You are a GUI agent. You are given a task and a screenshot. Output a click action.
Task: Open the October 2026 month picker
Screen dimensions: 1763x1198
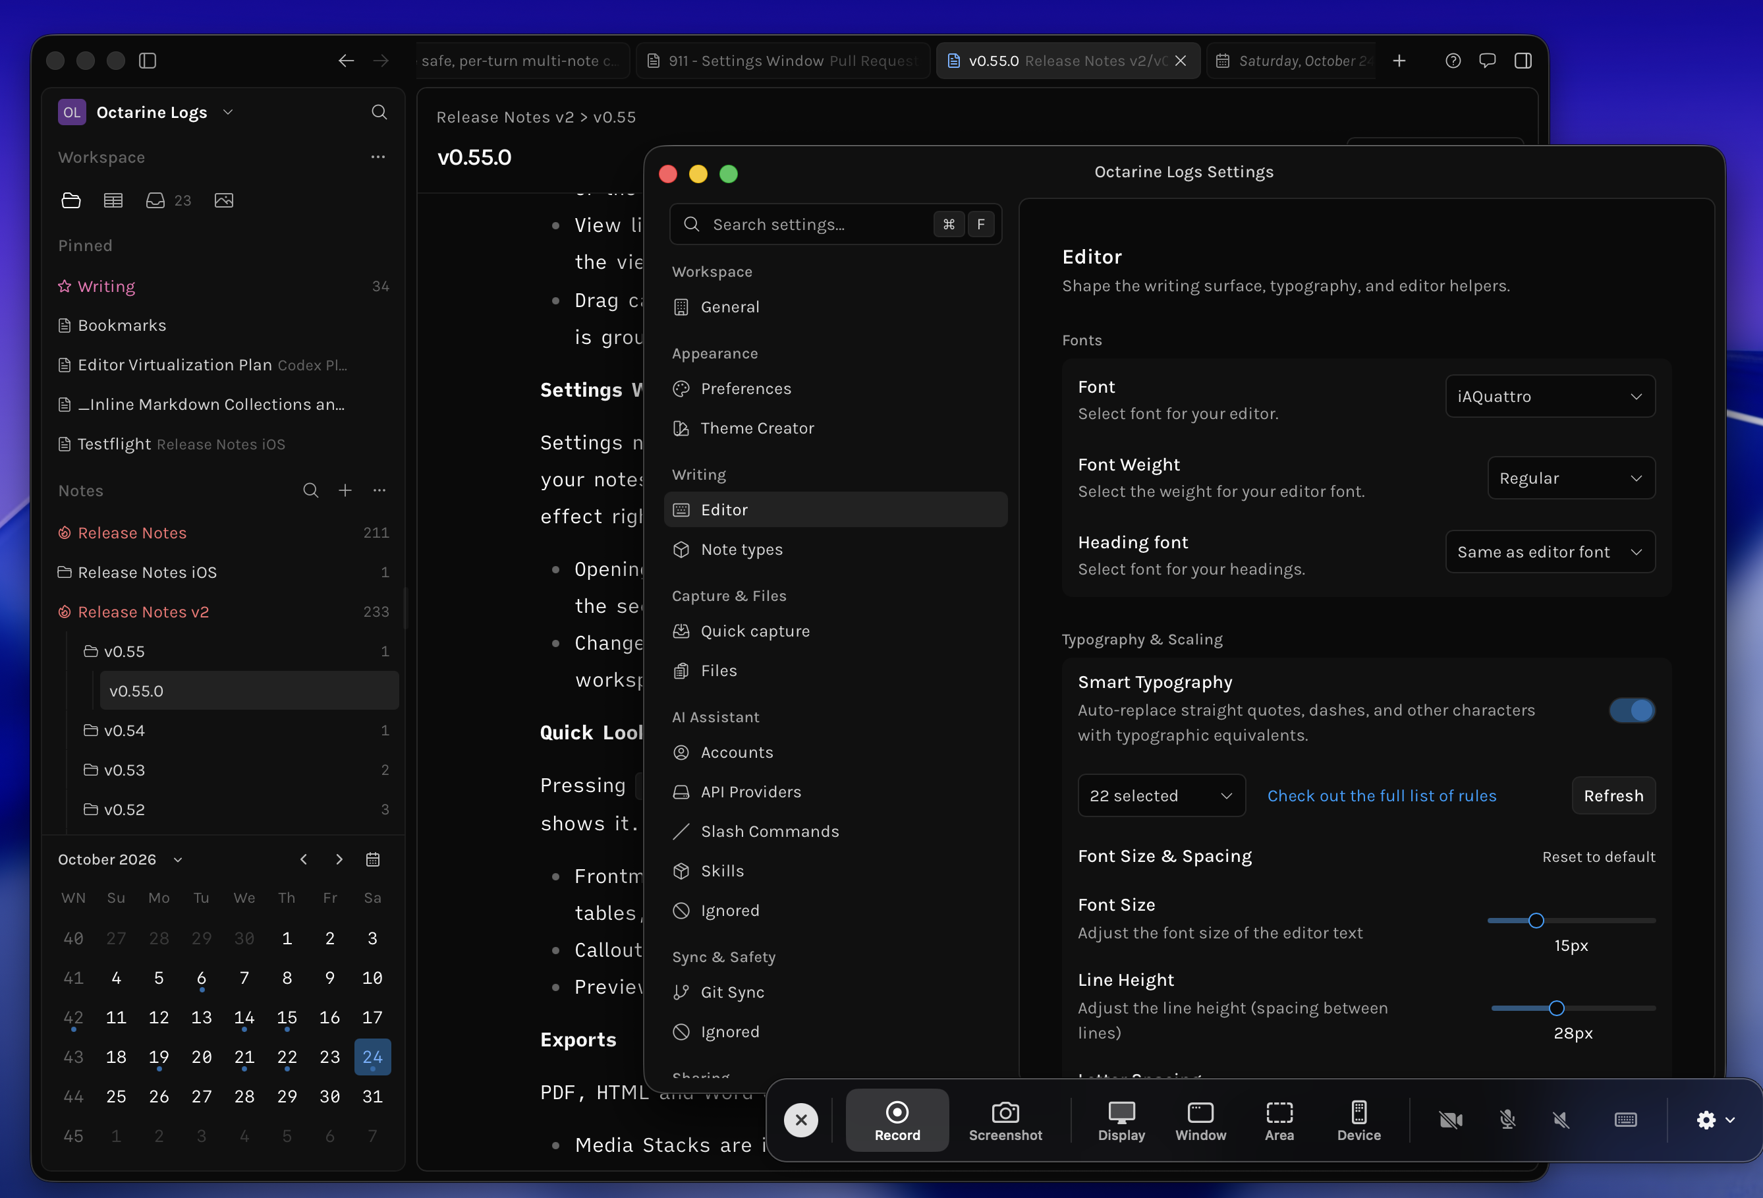point(121,859)
